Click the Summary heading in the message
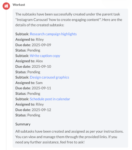The width and height of the screenshot is (132, 150). (23, 124)
